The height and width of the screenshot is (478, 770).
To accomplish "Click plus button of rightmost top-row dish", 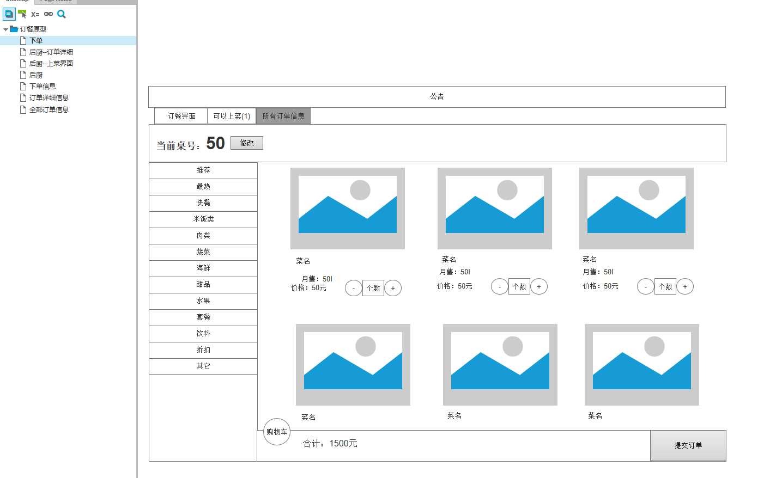I will coord(685,286).
